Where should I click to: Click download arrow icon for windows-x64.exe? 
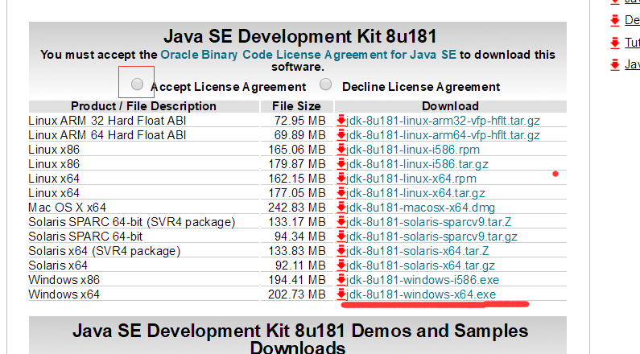pos(341,294)
